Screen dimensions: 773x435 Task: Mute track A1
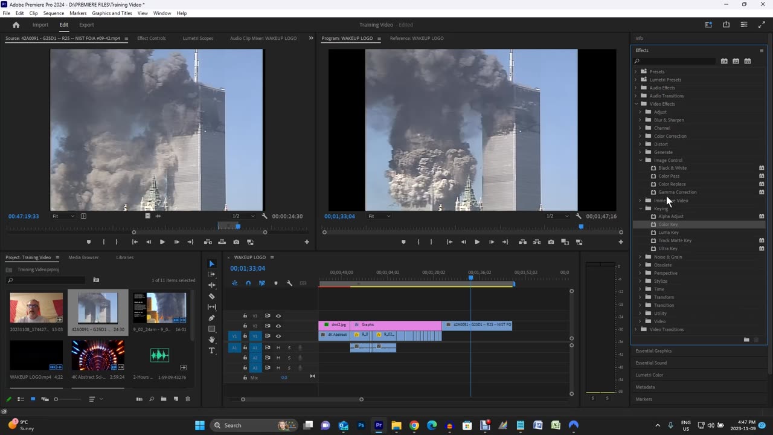click(278, 347)
